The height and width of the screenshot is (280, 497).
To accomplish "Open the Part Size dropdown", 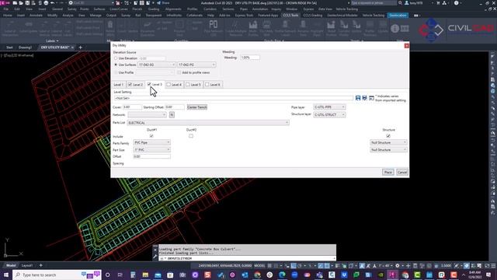I will [x=152, y=149].
